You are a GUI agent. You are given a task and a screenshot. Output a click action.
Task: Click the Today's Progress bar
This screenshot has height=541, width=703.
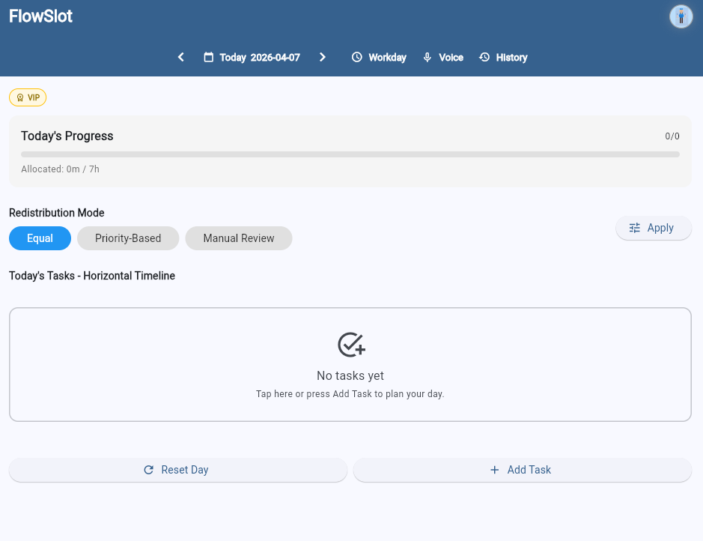click(350, 154)
